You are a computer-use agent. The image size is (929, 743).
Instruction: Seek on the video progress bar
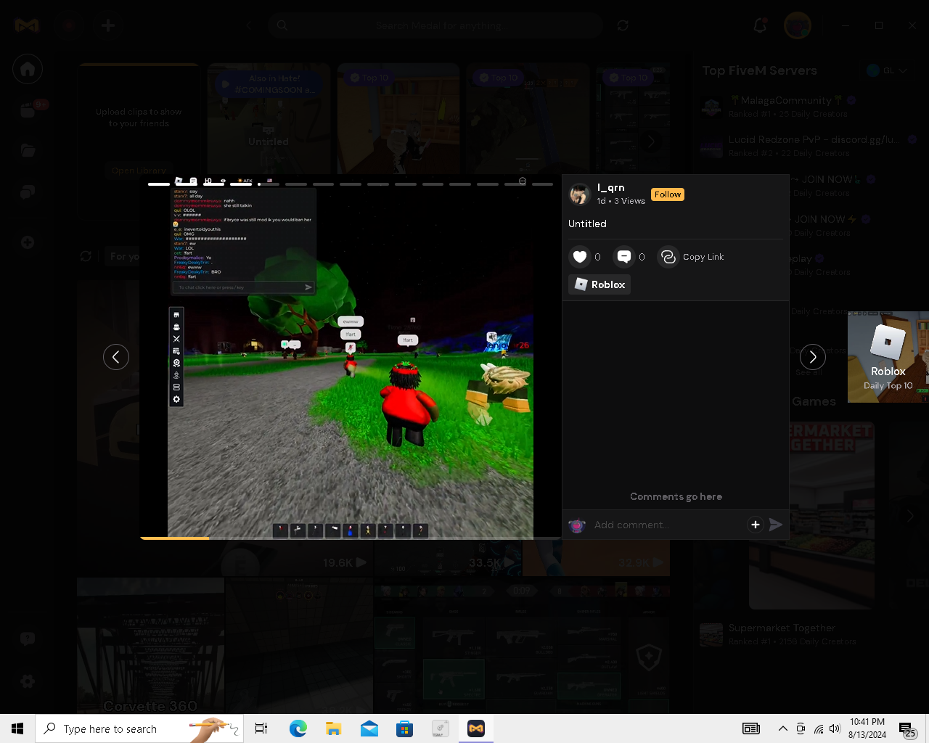(x=350, y=538)
